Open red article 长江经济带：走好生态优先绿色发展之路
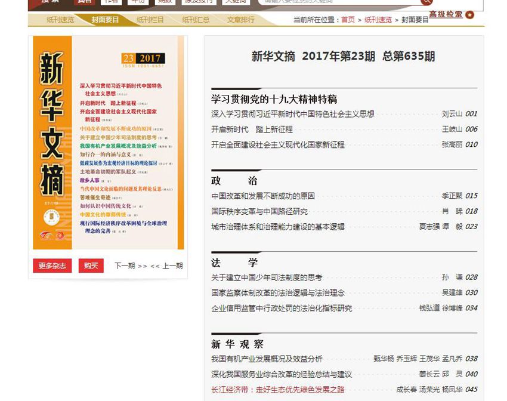The width and height of the screenshot is (507, 401). (x=278, y=390)
